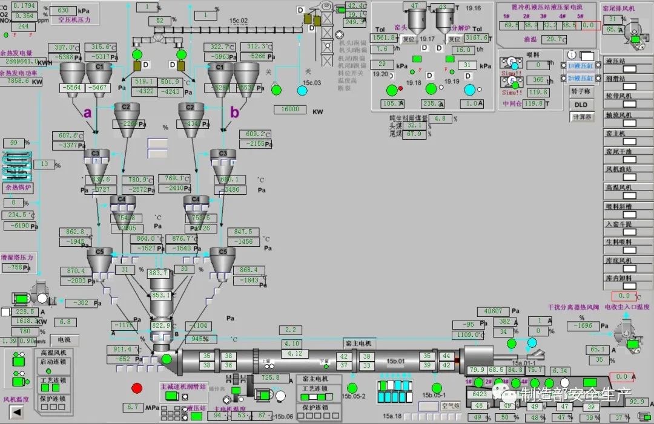The image size is (654, 424).
Task: Click the 40607 Pa value field
Action: tap(493, 311)
